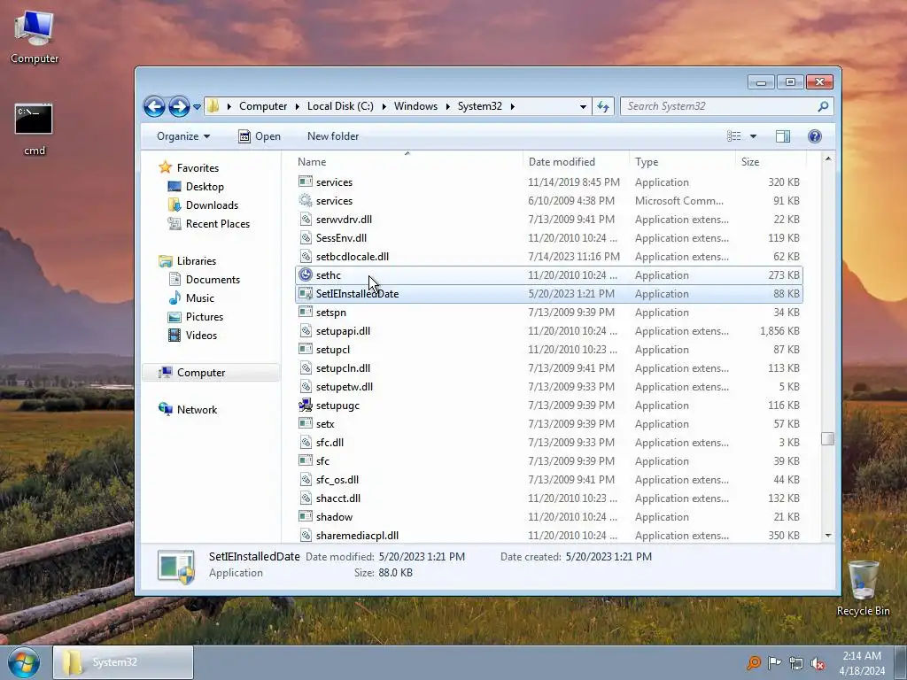907x680 pixels.
Task: Open the Pictures library
Action: click(205, 317)
